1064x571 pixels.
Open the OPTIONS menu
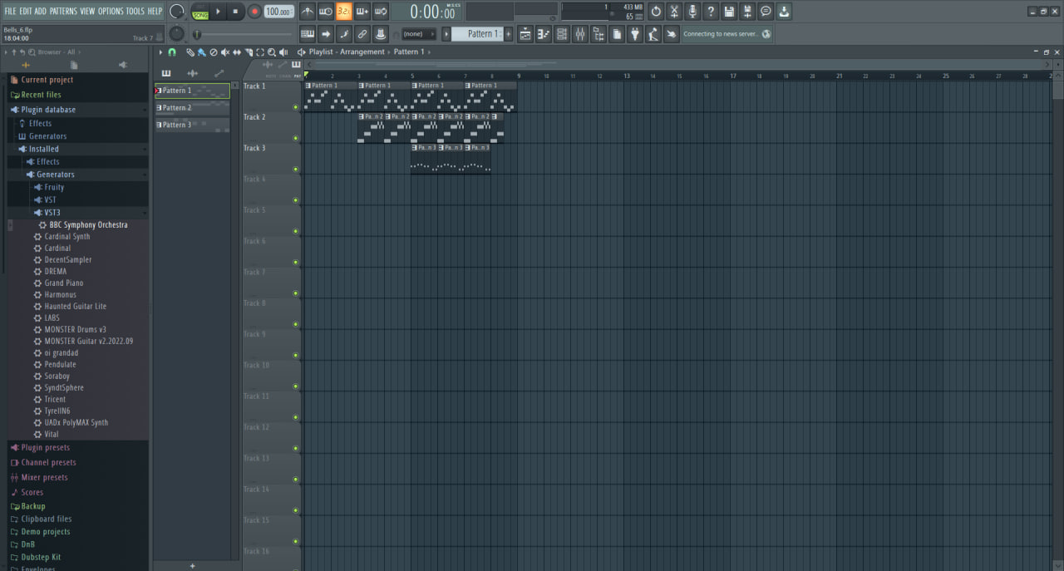click(x=111, y=12)
